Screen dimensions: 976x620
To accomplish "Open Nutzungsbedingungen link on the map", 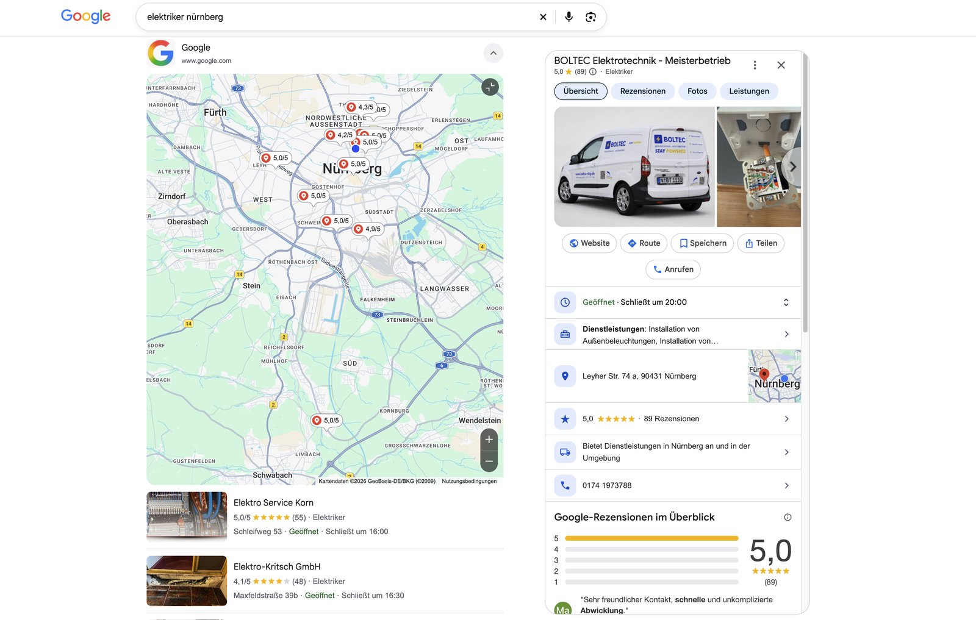I will coord(469,481).
